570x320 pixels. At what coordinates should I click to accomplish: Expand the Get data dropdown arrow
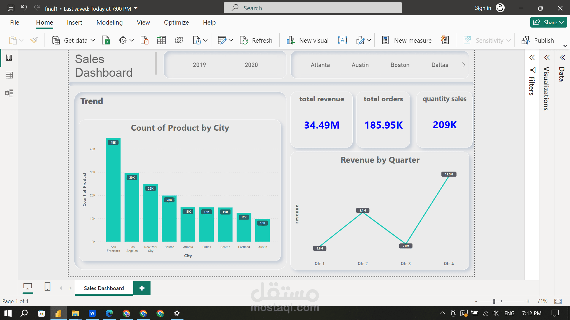click(x=93, y=40)
